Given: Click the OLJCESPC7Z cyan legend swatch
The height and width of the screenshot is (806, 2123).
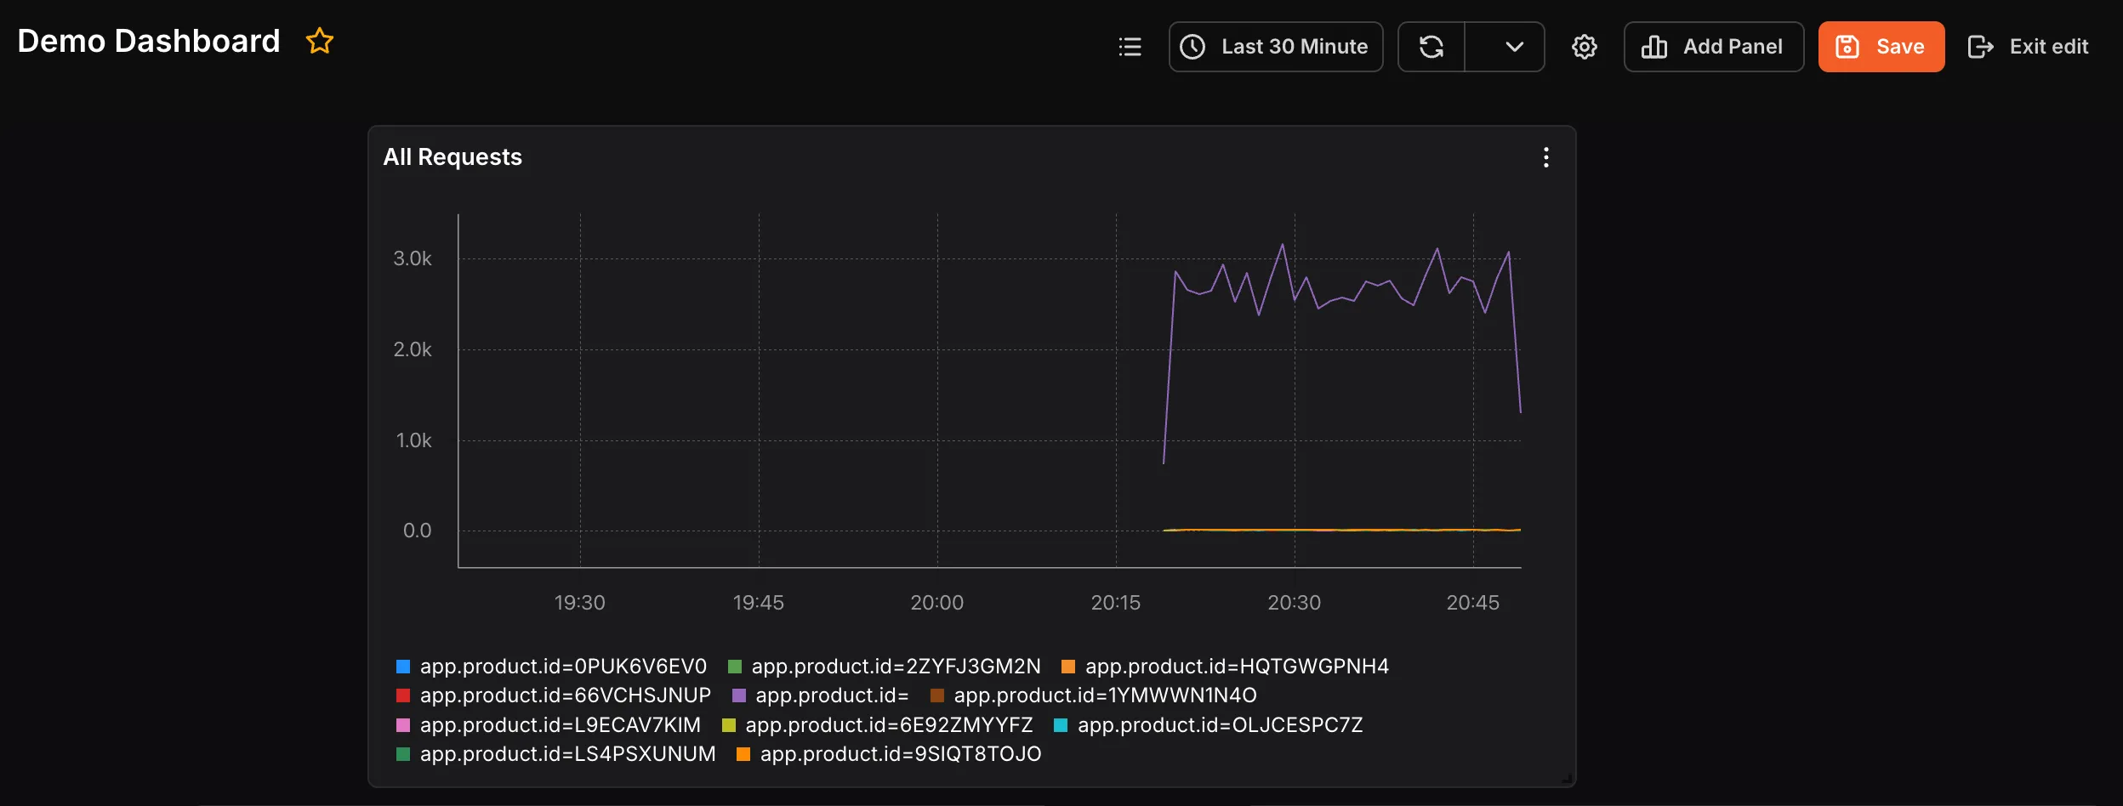Looking at the screenshot, I should [x=1061, y=725].
